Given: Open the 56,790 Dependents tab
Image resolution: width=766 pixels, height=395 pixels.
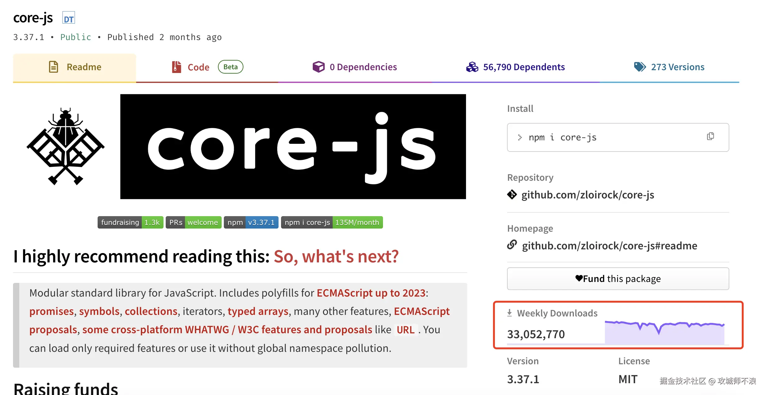Looking at the screenshot, I should pos(524,67).
